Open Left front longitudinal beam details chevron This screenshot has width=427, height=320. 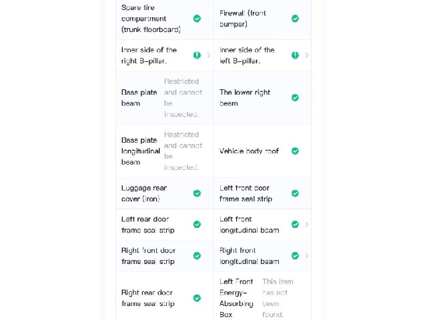pos(307,225)
